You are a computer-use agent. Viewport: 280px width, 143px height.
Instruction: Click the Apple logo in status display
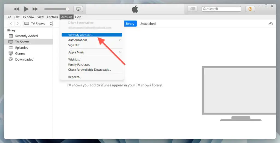tap(135, 9)
